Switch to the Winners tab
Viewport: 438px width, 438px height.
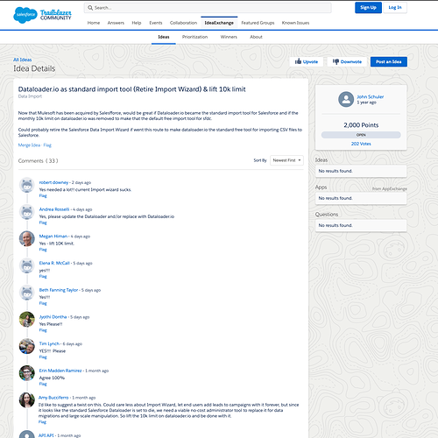(x=229, y=37)
